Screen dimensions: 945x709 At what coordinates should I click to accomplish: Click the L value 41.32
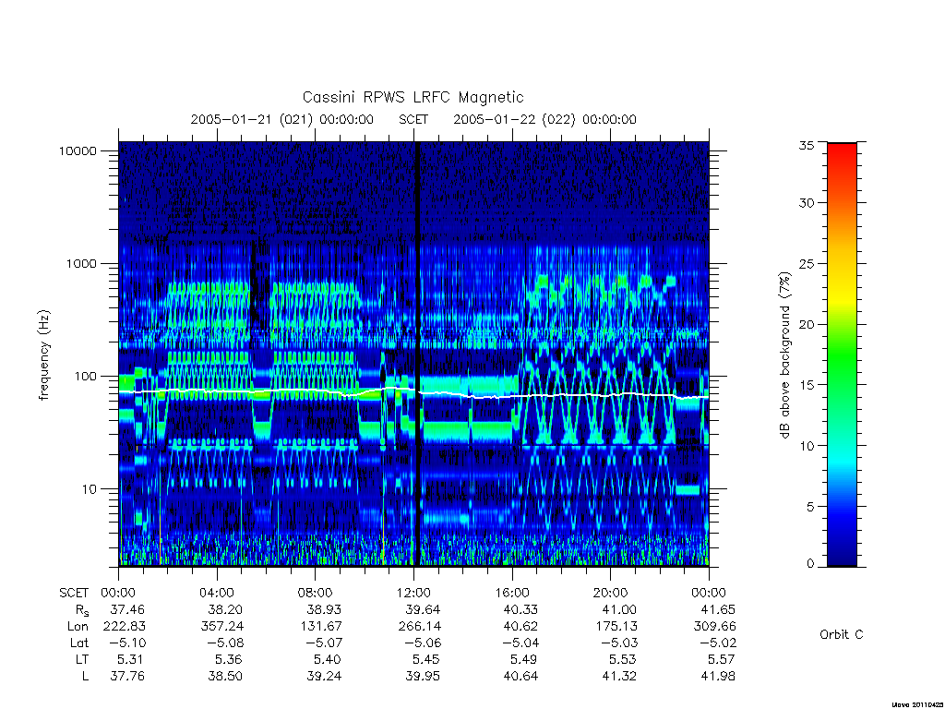tap(619, 677)
